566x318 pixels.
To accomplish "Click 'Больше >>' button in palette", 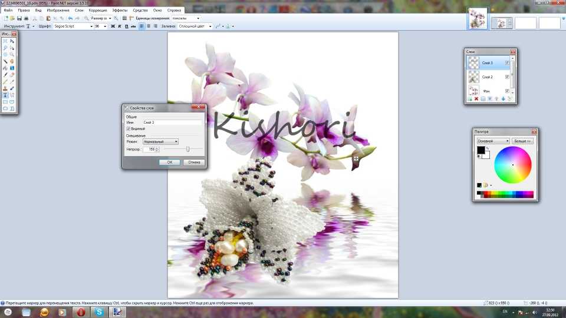I will 522,141.
